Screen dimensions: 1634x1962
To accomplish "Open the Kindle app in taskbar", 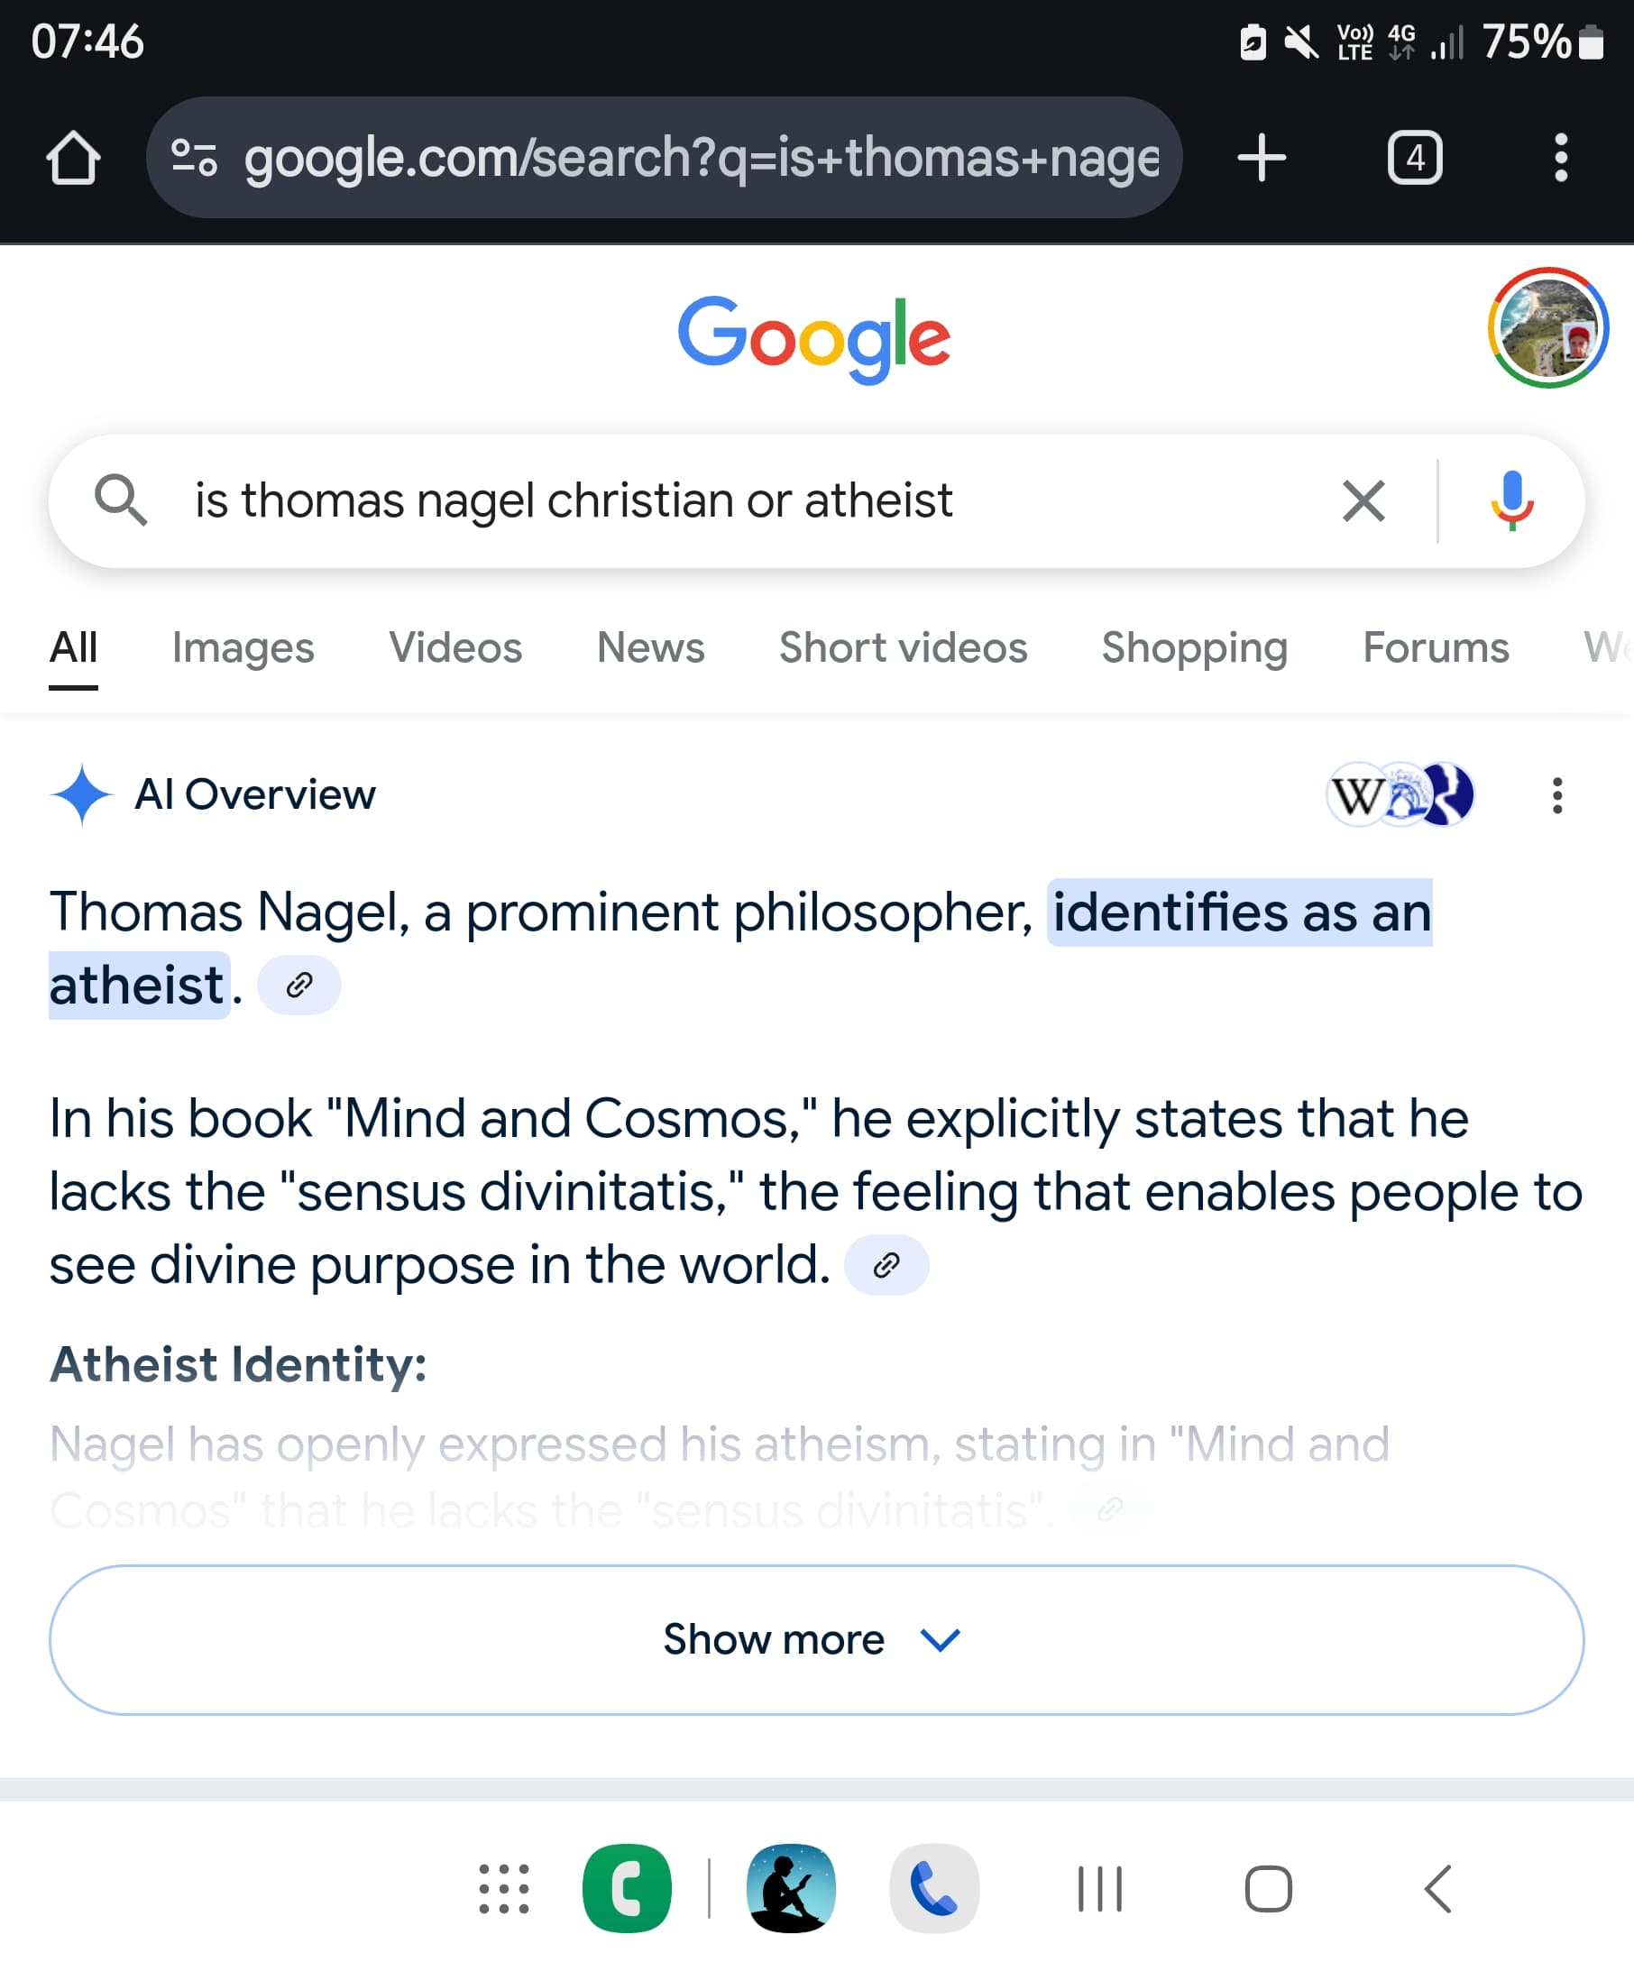I will click(x=790, y=1888).
